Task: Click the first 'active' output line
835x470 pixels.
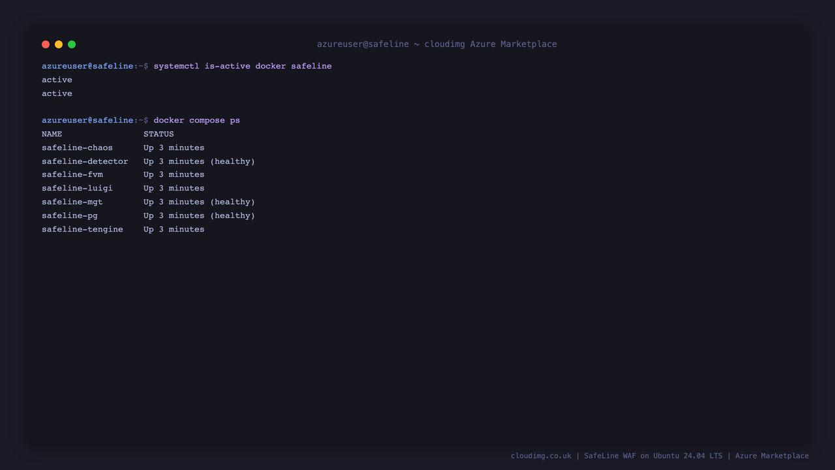Action: pyautogui.click(x=57, y=80)
